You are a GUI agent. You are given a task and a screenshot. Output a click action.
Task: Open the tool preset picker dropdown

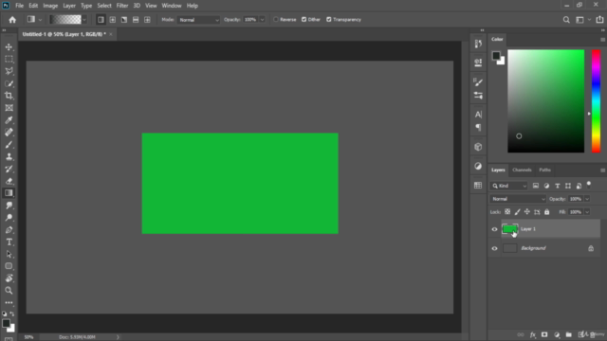(40, 20)
